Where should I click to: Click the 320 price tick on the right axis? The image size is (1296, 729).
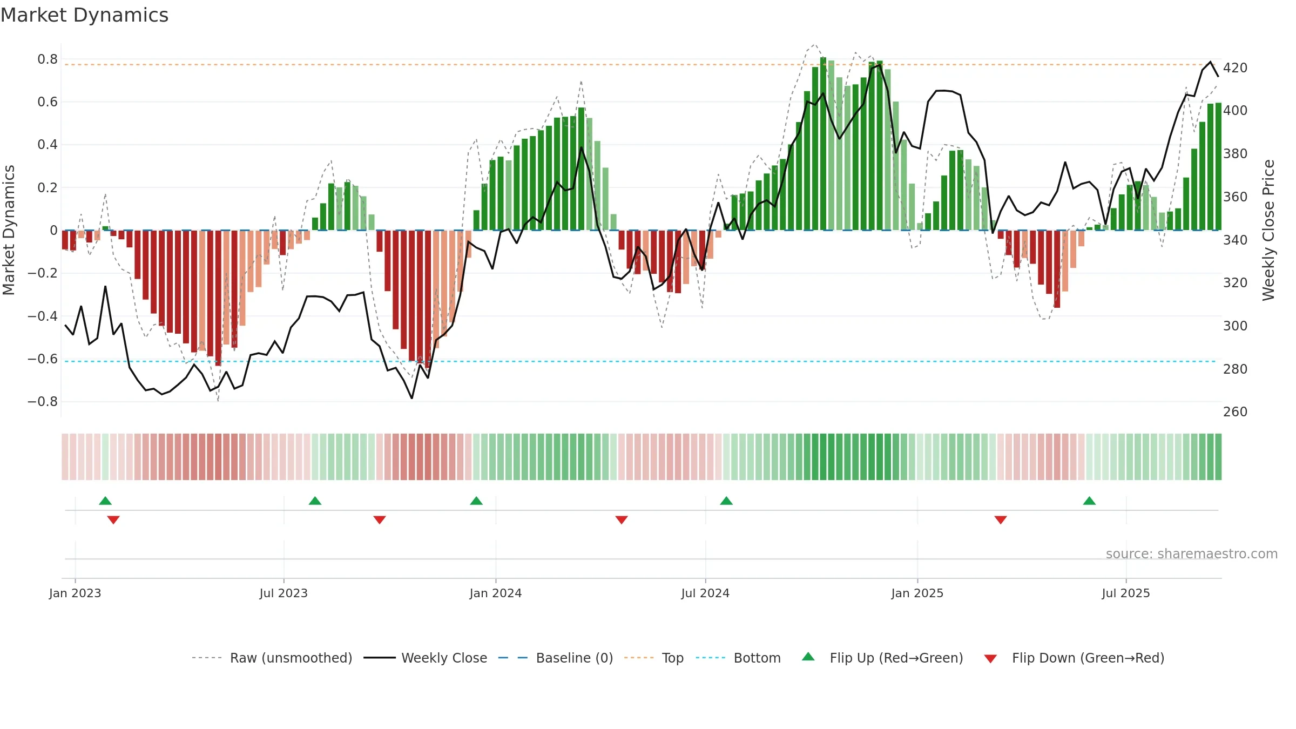click(1235, 282)
